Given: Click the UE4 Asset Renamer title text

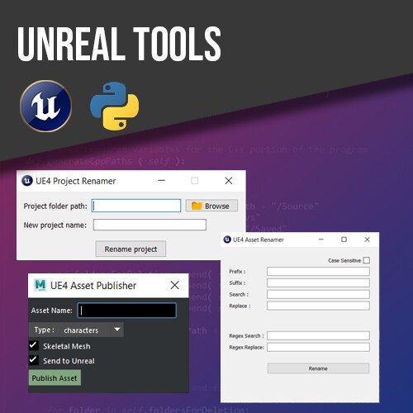Looking at the screenshot, I should pos(259,240).
